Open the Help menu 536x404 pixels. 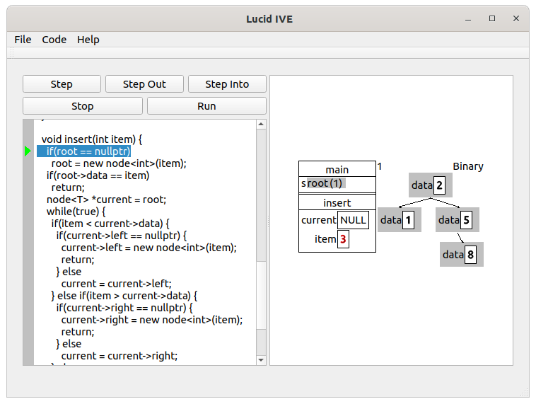[x=88, y=40]
